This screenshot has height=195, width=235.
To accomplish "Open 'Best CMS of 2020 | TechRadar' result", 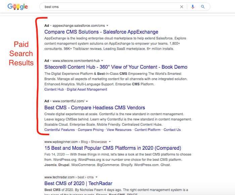I will click(78, 184).
